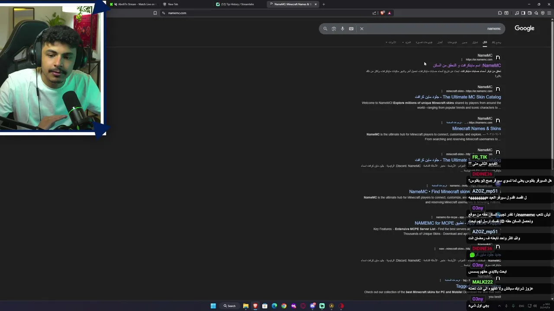Select the Shopping (تسوق) results tab
554x311 pixels.
tap(475, 42)
